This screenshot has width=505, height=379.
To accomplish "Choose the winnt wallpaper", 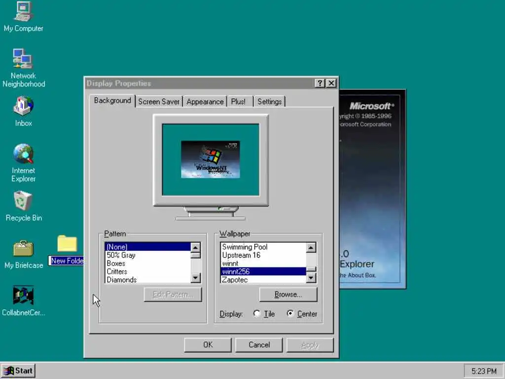I will coord(263,264).
